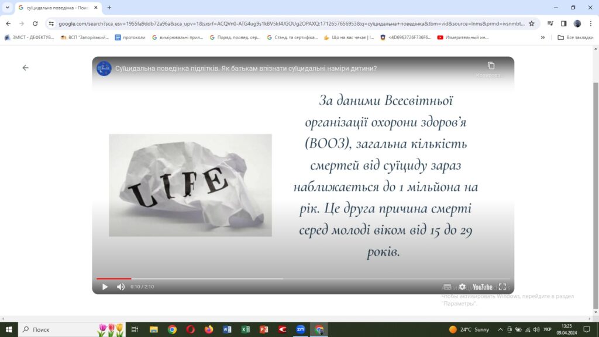Open media control icon

[x=550, y=23]
